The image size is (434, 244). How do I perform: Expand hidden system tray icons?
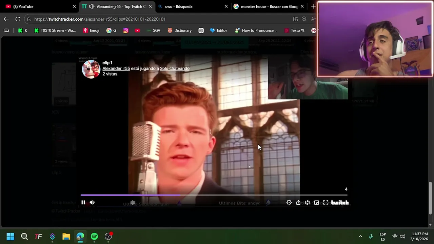[360, 236]
